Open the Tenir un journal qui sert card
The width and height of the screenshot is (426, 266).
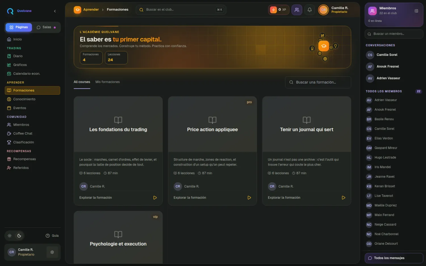click(307, 151)
